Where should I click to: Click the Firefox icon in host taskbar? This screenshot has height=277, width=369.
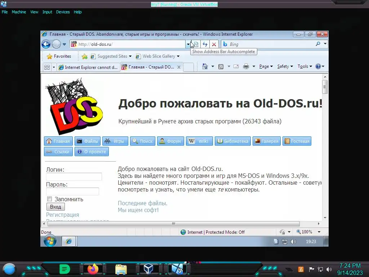tap(93, 269)
